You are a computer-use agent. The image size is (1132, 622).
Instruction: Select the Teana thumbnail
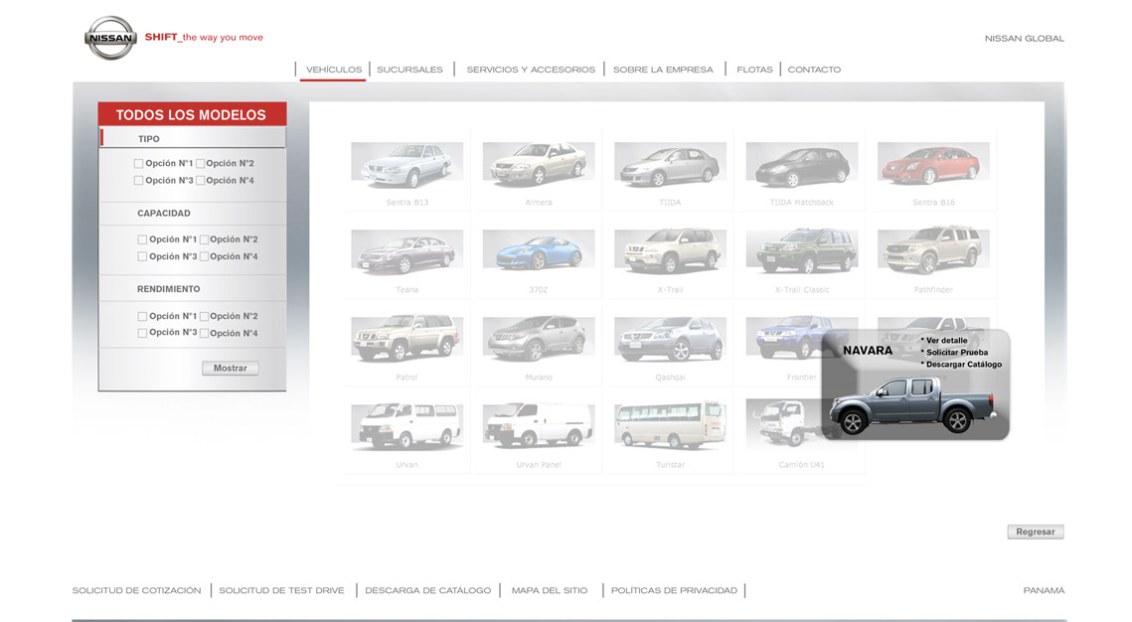pyautogui.click(x=407, y=254)
